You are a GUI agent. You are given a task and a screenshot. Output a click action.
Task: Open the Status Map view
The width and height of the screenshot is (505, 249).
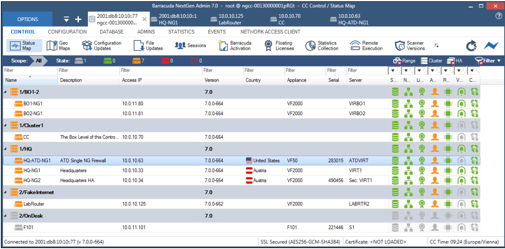point(24,45)
